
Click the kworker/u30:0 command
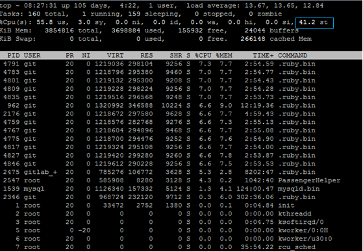[x=305, y=239]
